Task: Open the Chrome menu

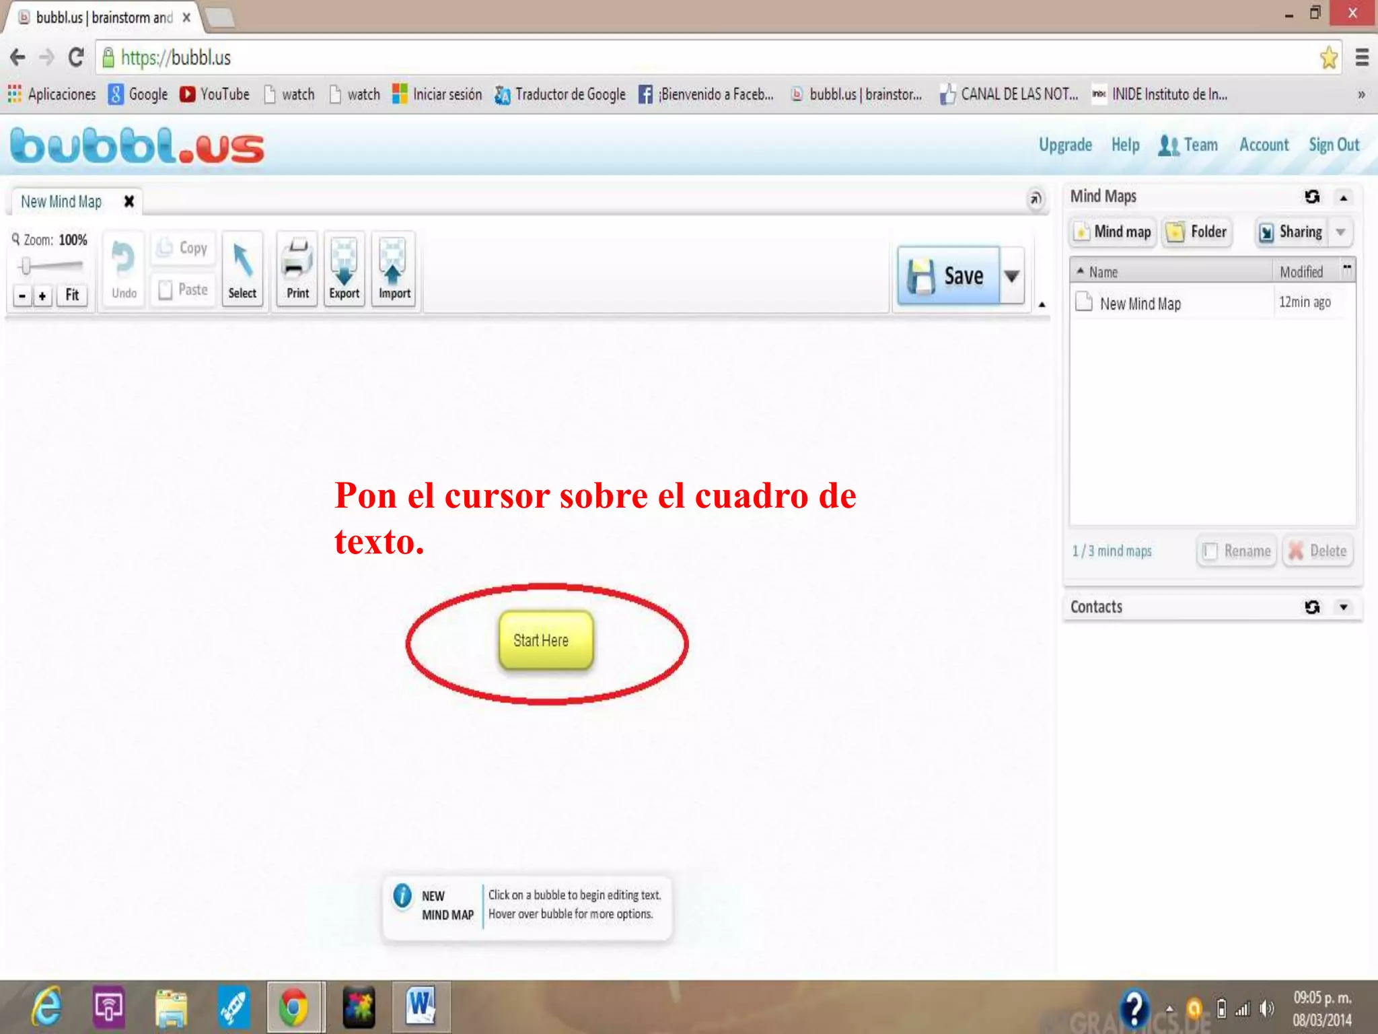Action: pos(1362,58)
